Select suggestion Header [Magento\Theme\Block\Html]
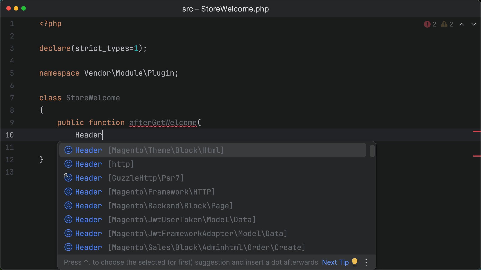 [x=212, y=150]
